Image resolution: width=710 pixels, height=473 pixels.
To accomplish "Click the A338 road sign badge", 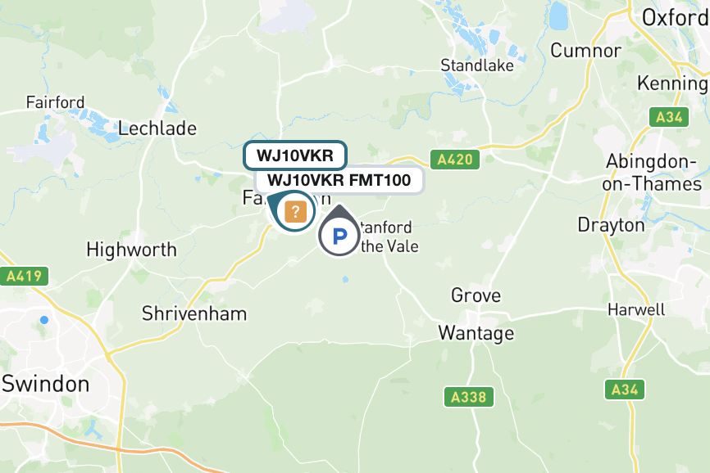I will [469, 397].
